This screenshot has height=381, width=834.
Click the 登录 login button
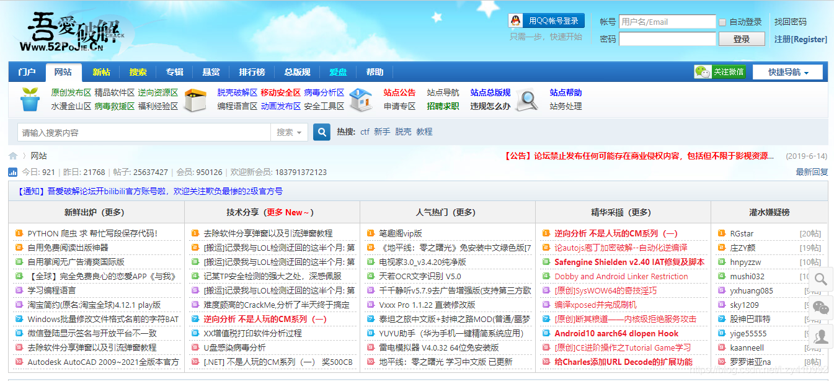[742, 39]
